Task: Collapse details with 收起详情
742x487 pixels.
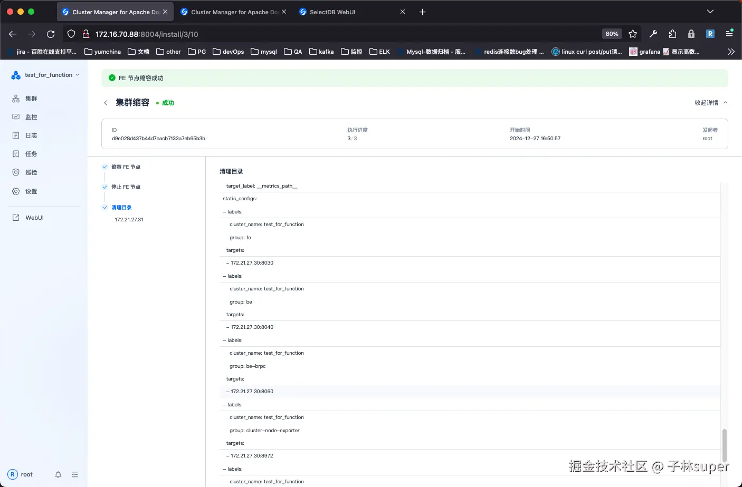Action: point(711,103)
